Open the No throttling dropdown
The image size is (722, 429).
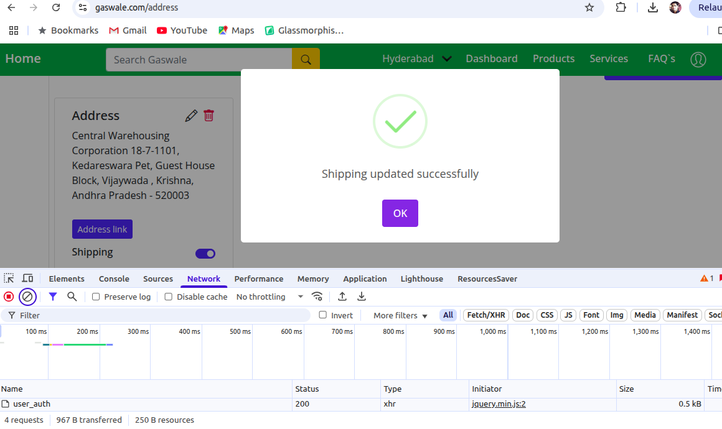270,297
